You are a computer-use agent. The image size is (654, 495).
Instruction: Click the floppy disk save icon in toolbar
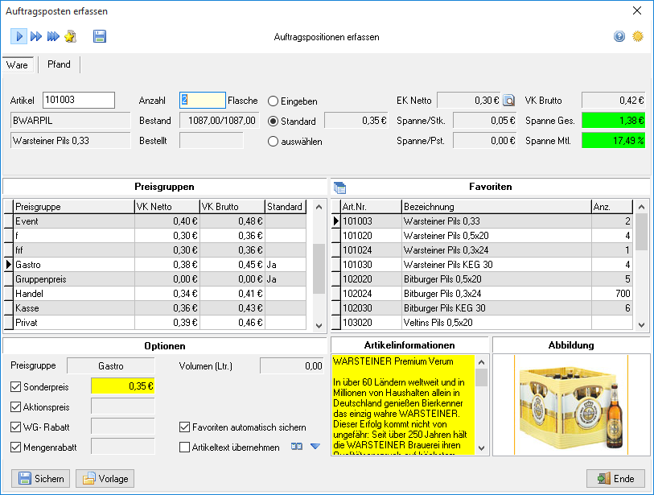(100, 37)
